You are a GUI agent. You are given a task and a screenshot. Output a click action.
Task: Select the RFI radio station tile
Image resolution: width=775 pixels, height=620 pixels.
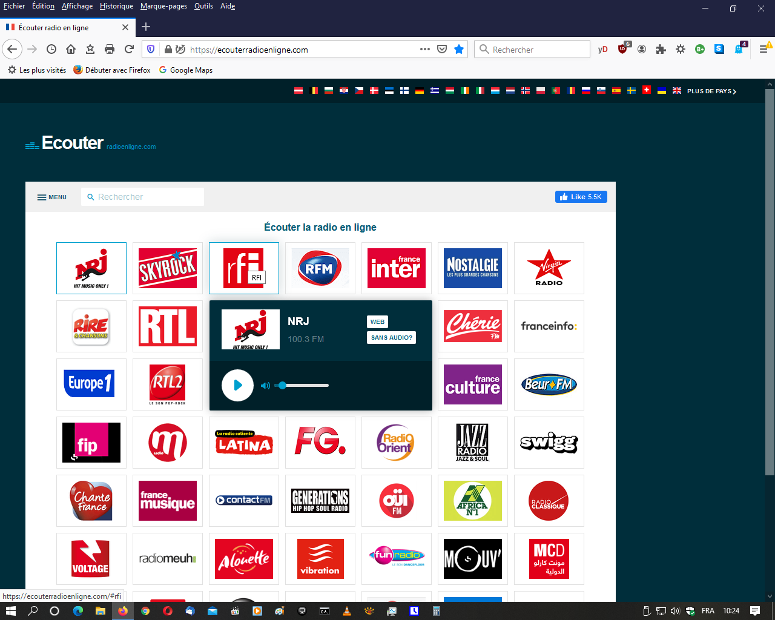244,268
